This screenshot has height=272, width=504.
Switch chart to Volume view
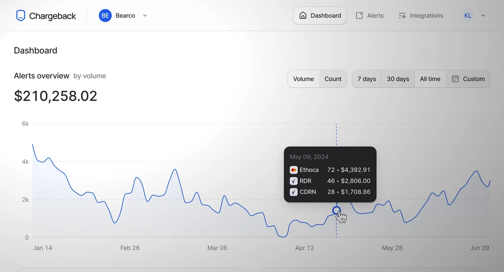point(303,79)
